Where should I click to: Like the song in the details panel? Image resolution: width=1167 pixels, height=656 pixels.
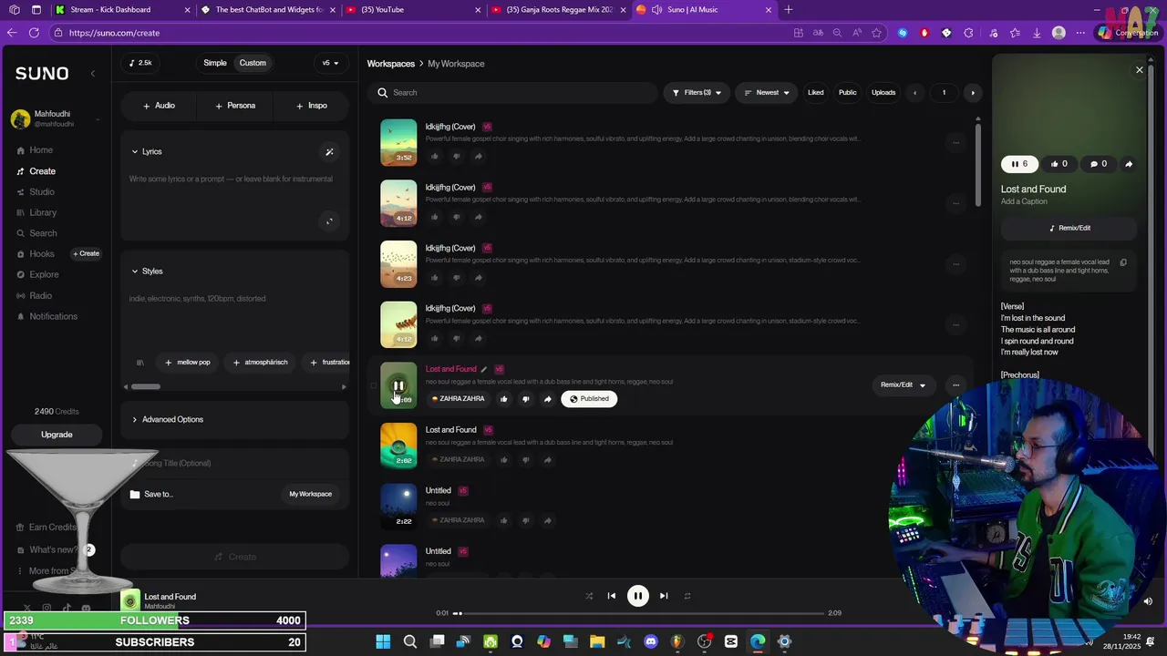tap(1059, 164)
